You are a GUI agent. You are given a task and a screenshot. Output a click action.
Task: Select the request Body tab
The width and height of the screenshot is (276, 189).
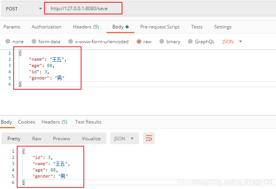coord(120,27)
